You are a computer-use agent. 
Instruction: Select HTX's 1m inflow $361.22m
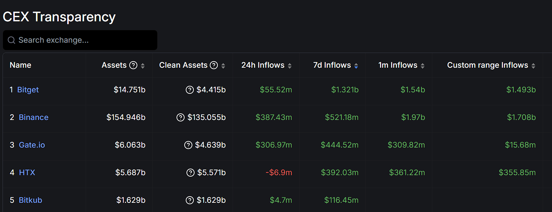click(x=407, y=173)
